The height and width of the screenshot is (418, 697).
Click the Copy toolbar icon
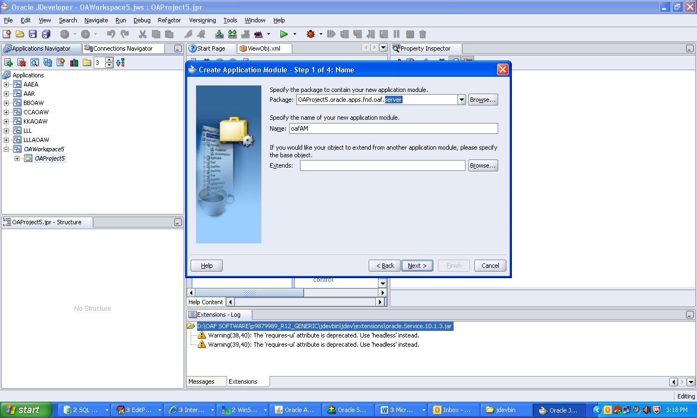[x=156, y=34]
